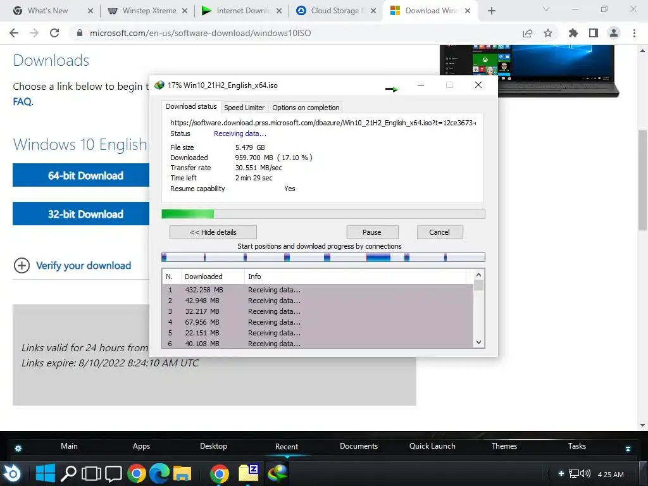648x486 pixels.
Task: Switch to the Winstep Xtreme tab
Action: 149,11
